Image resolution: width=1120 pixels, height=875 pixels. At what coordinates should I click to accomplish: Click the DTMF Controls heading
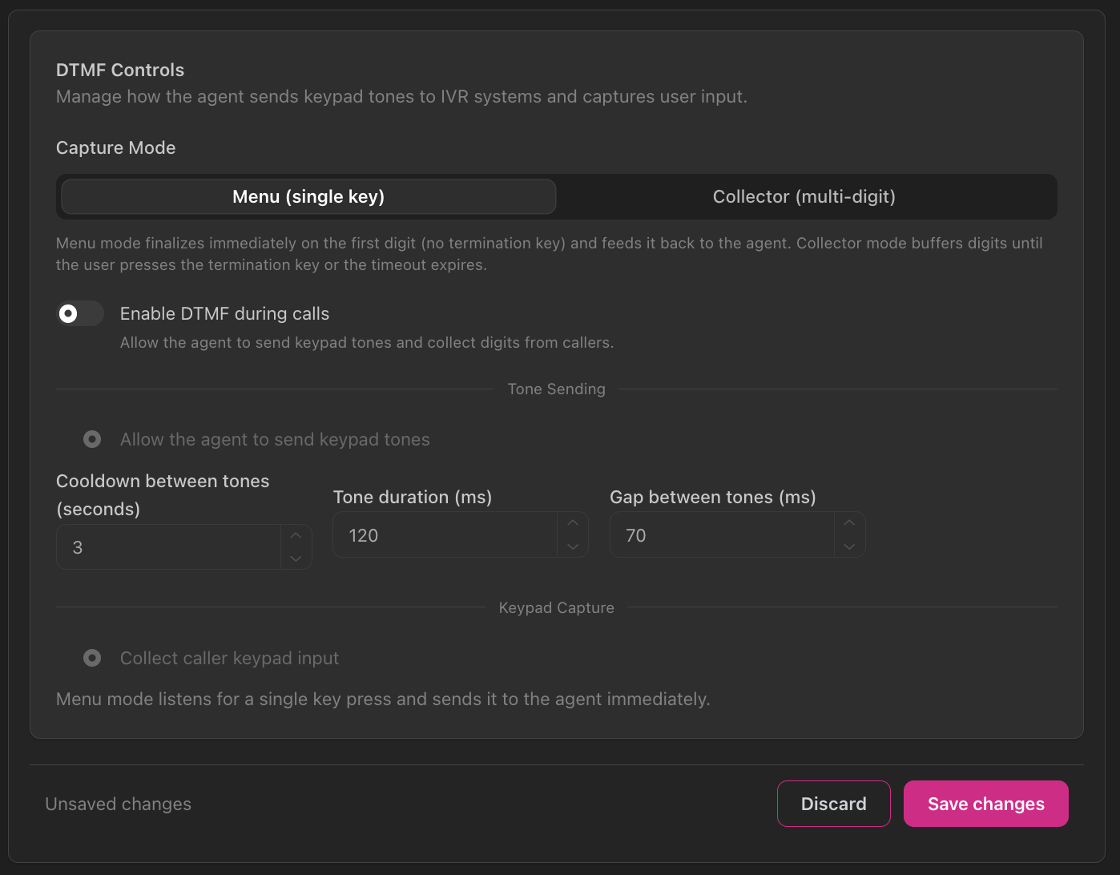click(x=119, y=70)
